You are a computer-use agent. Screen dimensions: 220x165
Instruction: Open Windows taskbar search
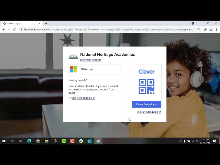coord(12,141)
